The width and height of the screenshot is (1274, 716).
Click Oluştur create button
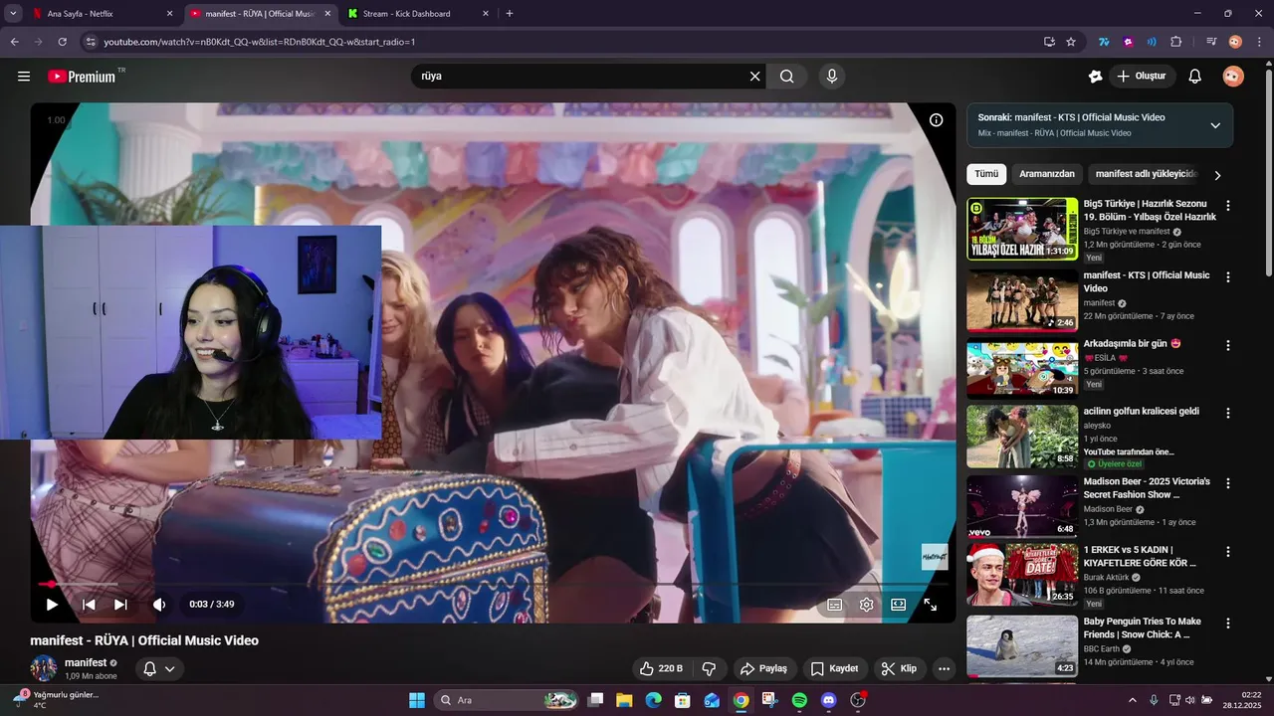pyautogui.click(x=1142, y=77)
